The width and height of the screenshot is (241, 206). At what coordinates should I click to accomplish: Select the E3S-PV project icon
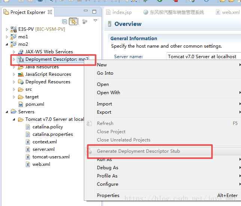(13, 29)
